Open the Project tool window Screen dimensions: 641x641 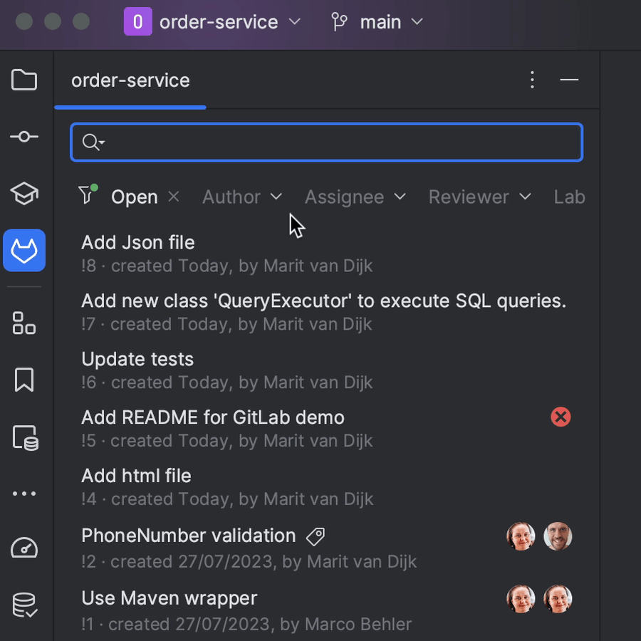tap(24, 80)
